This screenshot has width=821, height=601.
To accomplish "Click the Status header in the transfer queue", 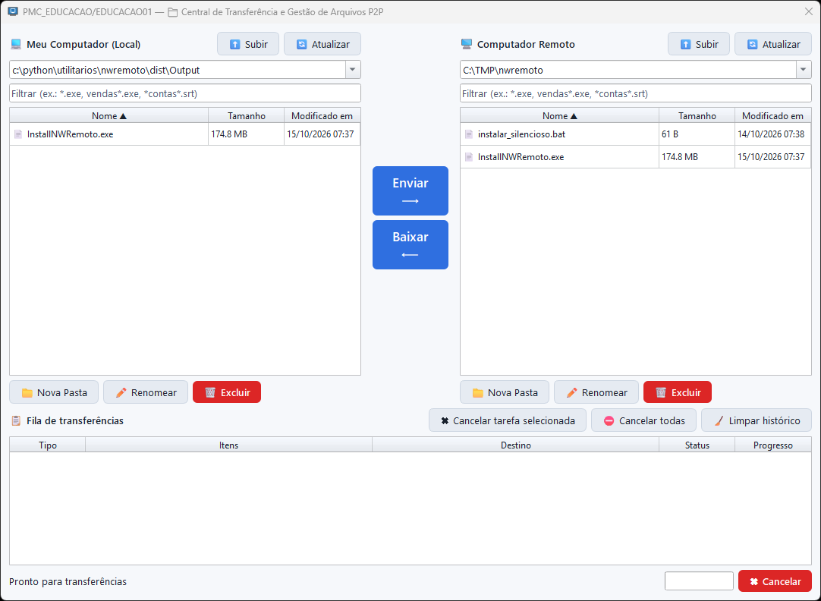I will (697, 445).
